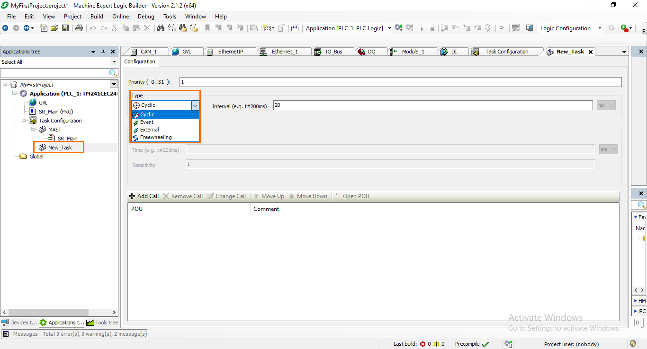Click the status bar network device icon
The height and width of the screenshot is (349, 647).
509,344
